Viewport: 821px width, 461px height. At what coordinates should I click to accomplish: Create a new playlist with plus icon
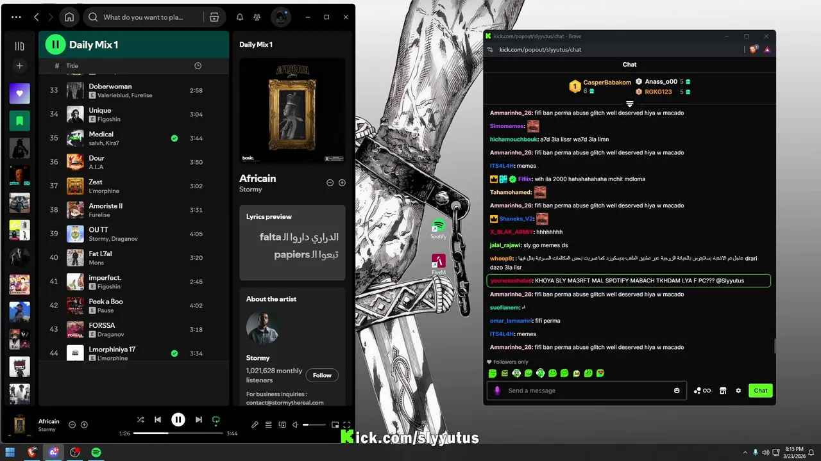coord(19,66)
